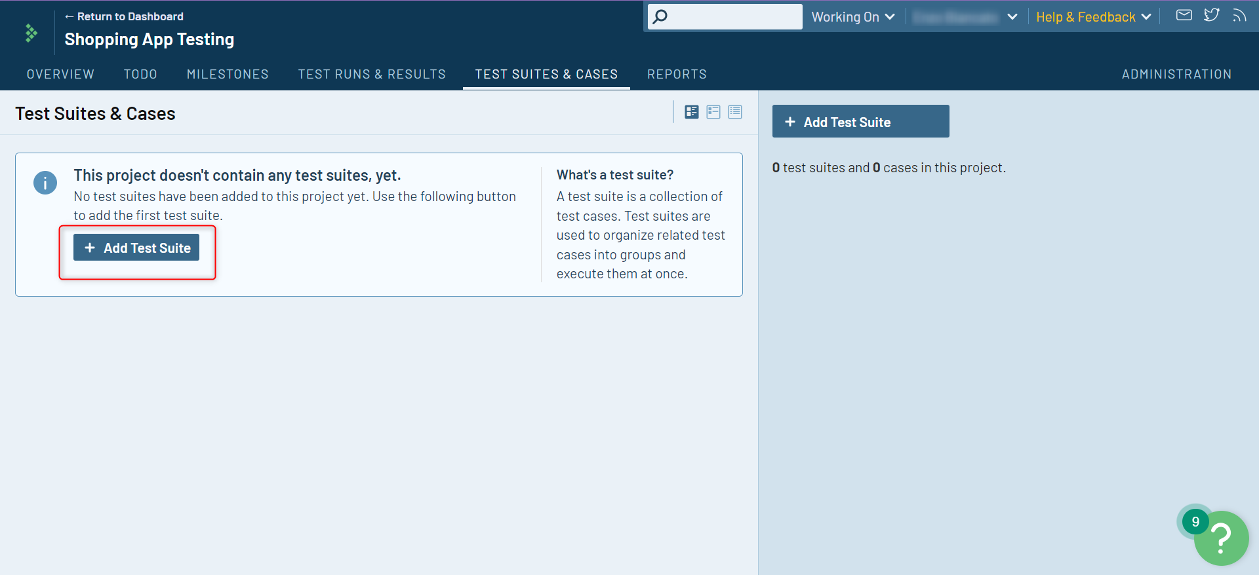The image size is (1259, 575).
Task: Open the mail envelope icon
Action: 1184,15
